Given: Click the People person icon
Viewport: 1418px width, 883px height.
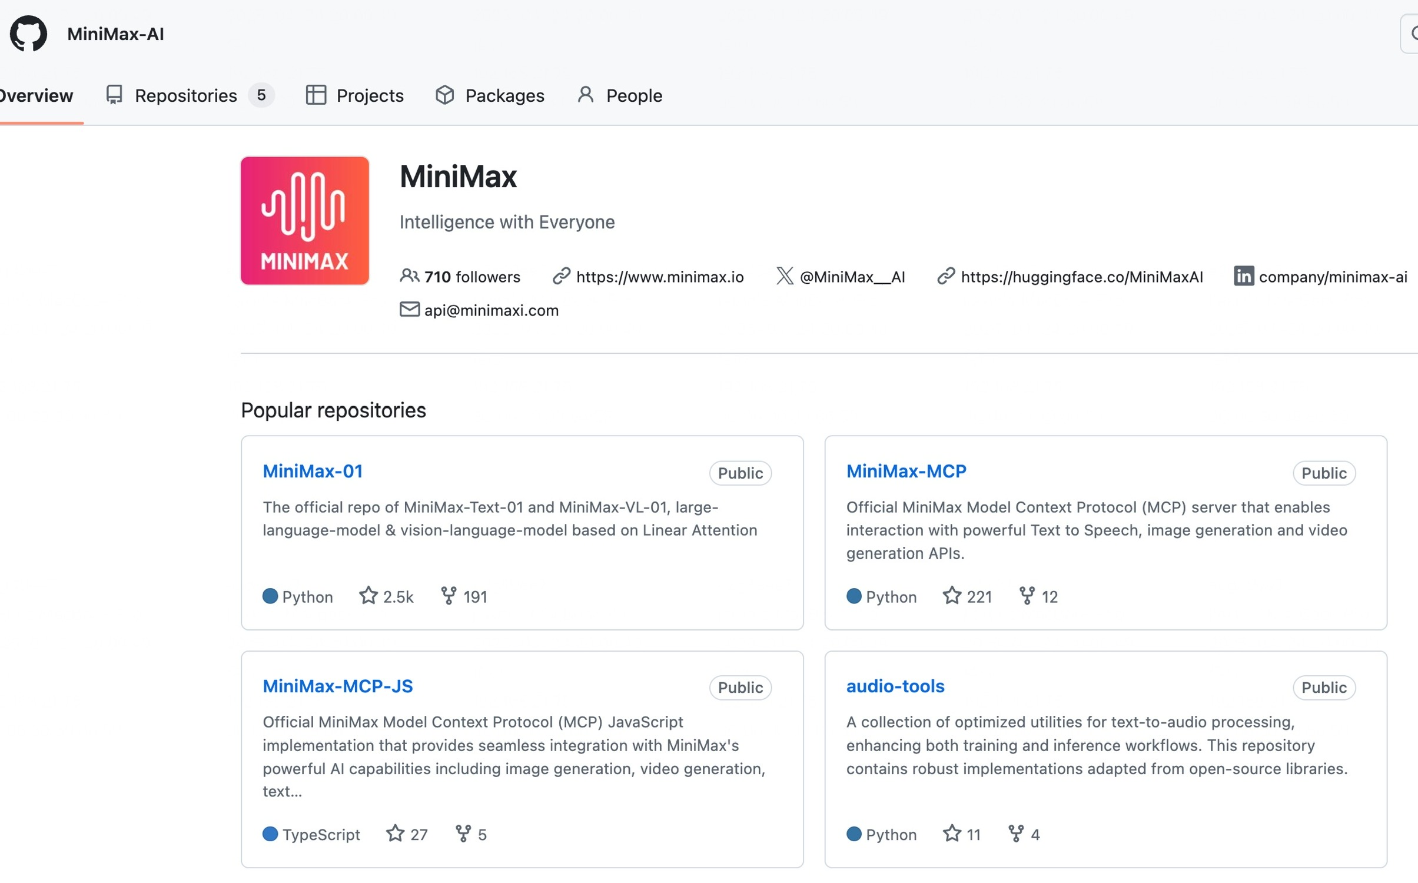Looking at the screenshot, I should [586, 95].
